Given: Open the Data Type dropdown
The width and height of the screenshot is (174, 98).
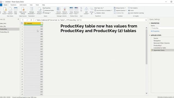Looking at the screenshot, I should click(x=99, y=8).
